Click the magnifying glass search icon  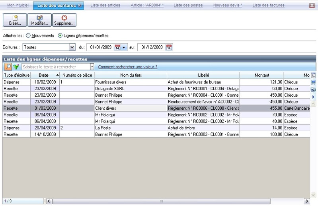(8, 67)
